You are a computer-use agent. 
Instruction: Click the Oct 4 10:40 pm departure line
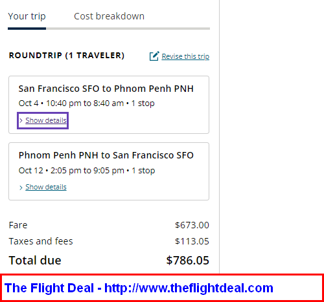(x=86, y=103)
